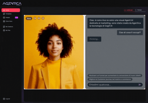Click the Agentica logo
The width and height of the screenshot is (148, 103).
pos(12,4)
